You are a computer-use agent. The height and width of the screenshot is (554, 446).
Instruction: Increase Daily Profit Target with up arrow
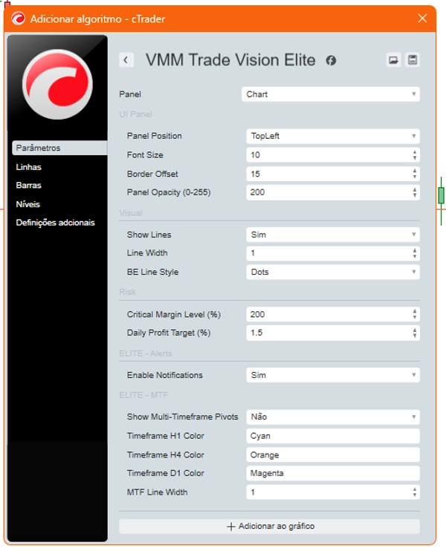click(415, 330)
